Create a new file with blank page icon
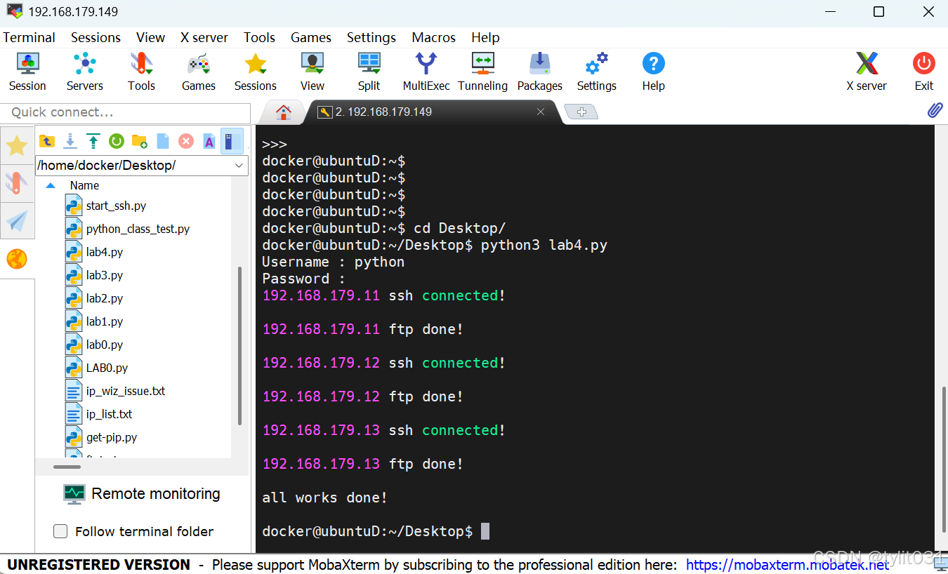 pyautogui.click(x=163, y=141)
